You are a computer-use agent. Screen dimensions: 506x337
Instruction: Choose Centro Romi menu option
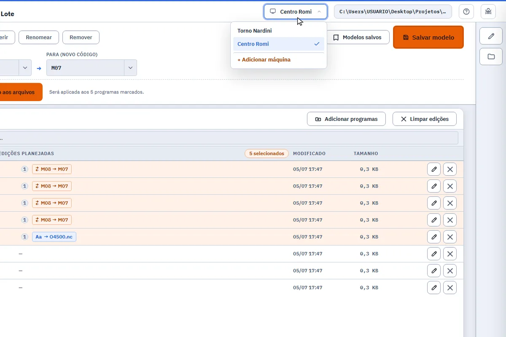coord(279,44)
